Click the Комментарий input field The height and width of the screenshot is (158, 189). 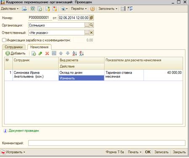click(107, 143)
